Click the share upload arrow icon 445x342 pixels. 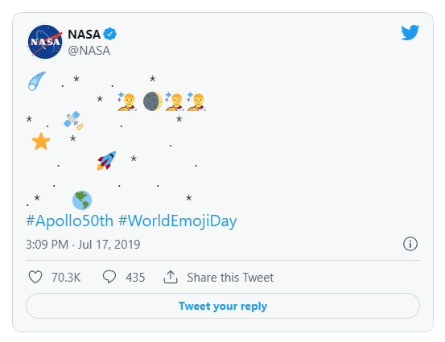pyautogui.click(x=171, y=277)
